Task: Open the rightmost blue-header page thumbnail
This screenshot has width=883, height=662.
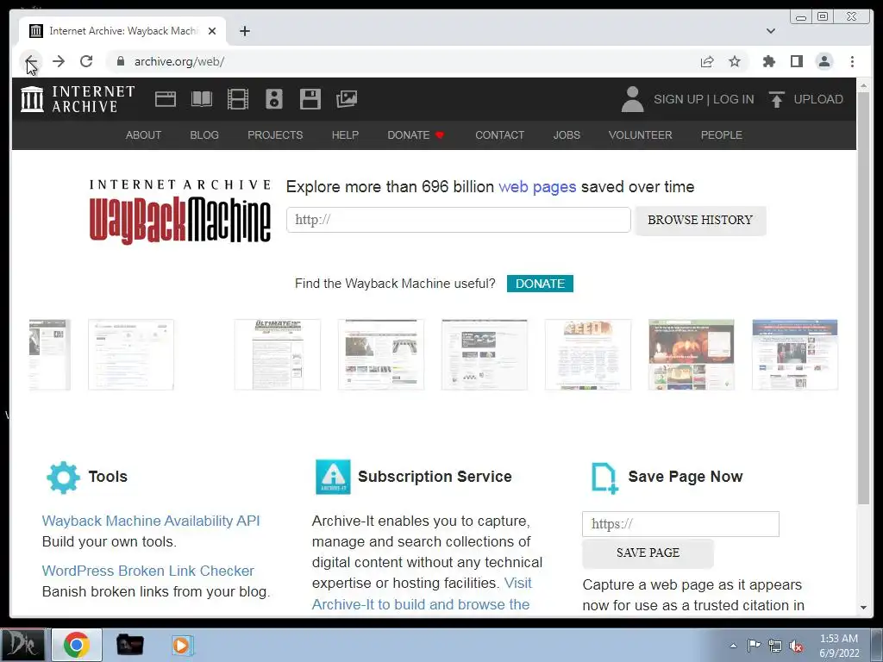Action: point(794,354)
